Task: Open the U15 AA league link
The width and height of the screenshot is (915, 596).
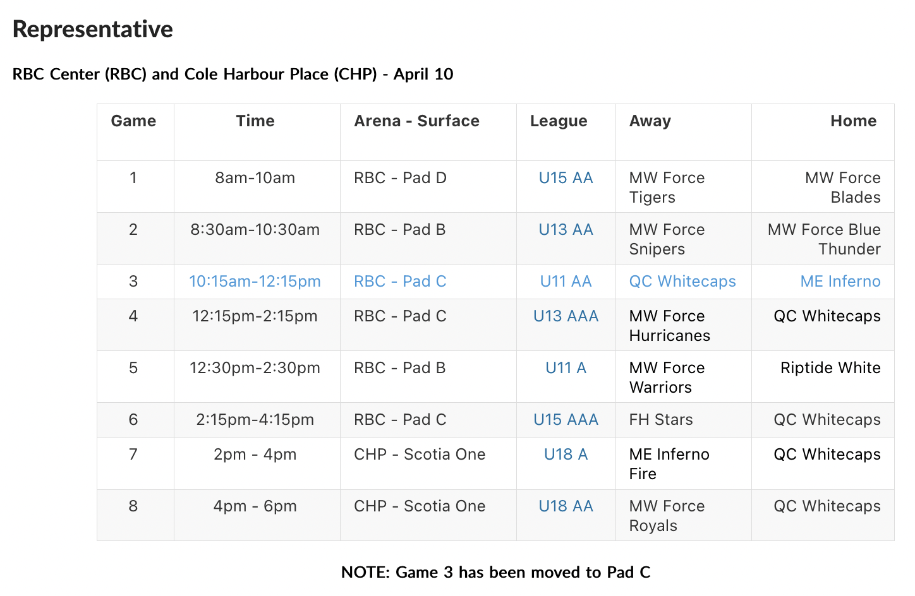Action: point(566,178)
